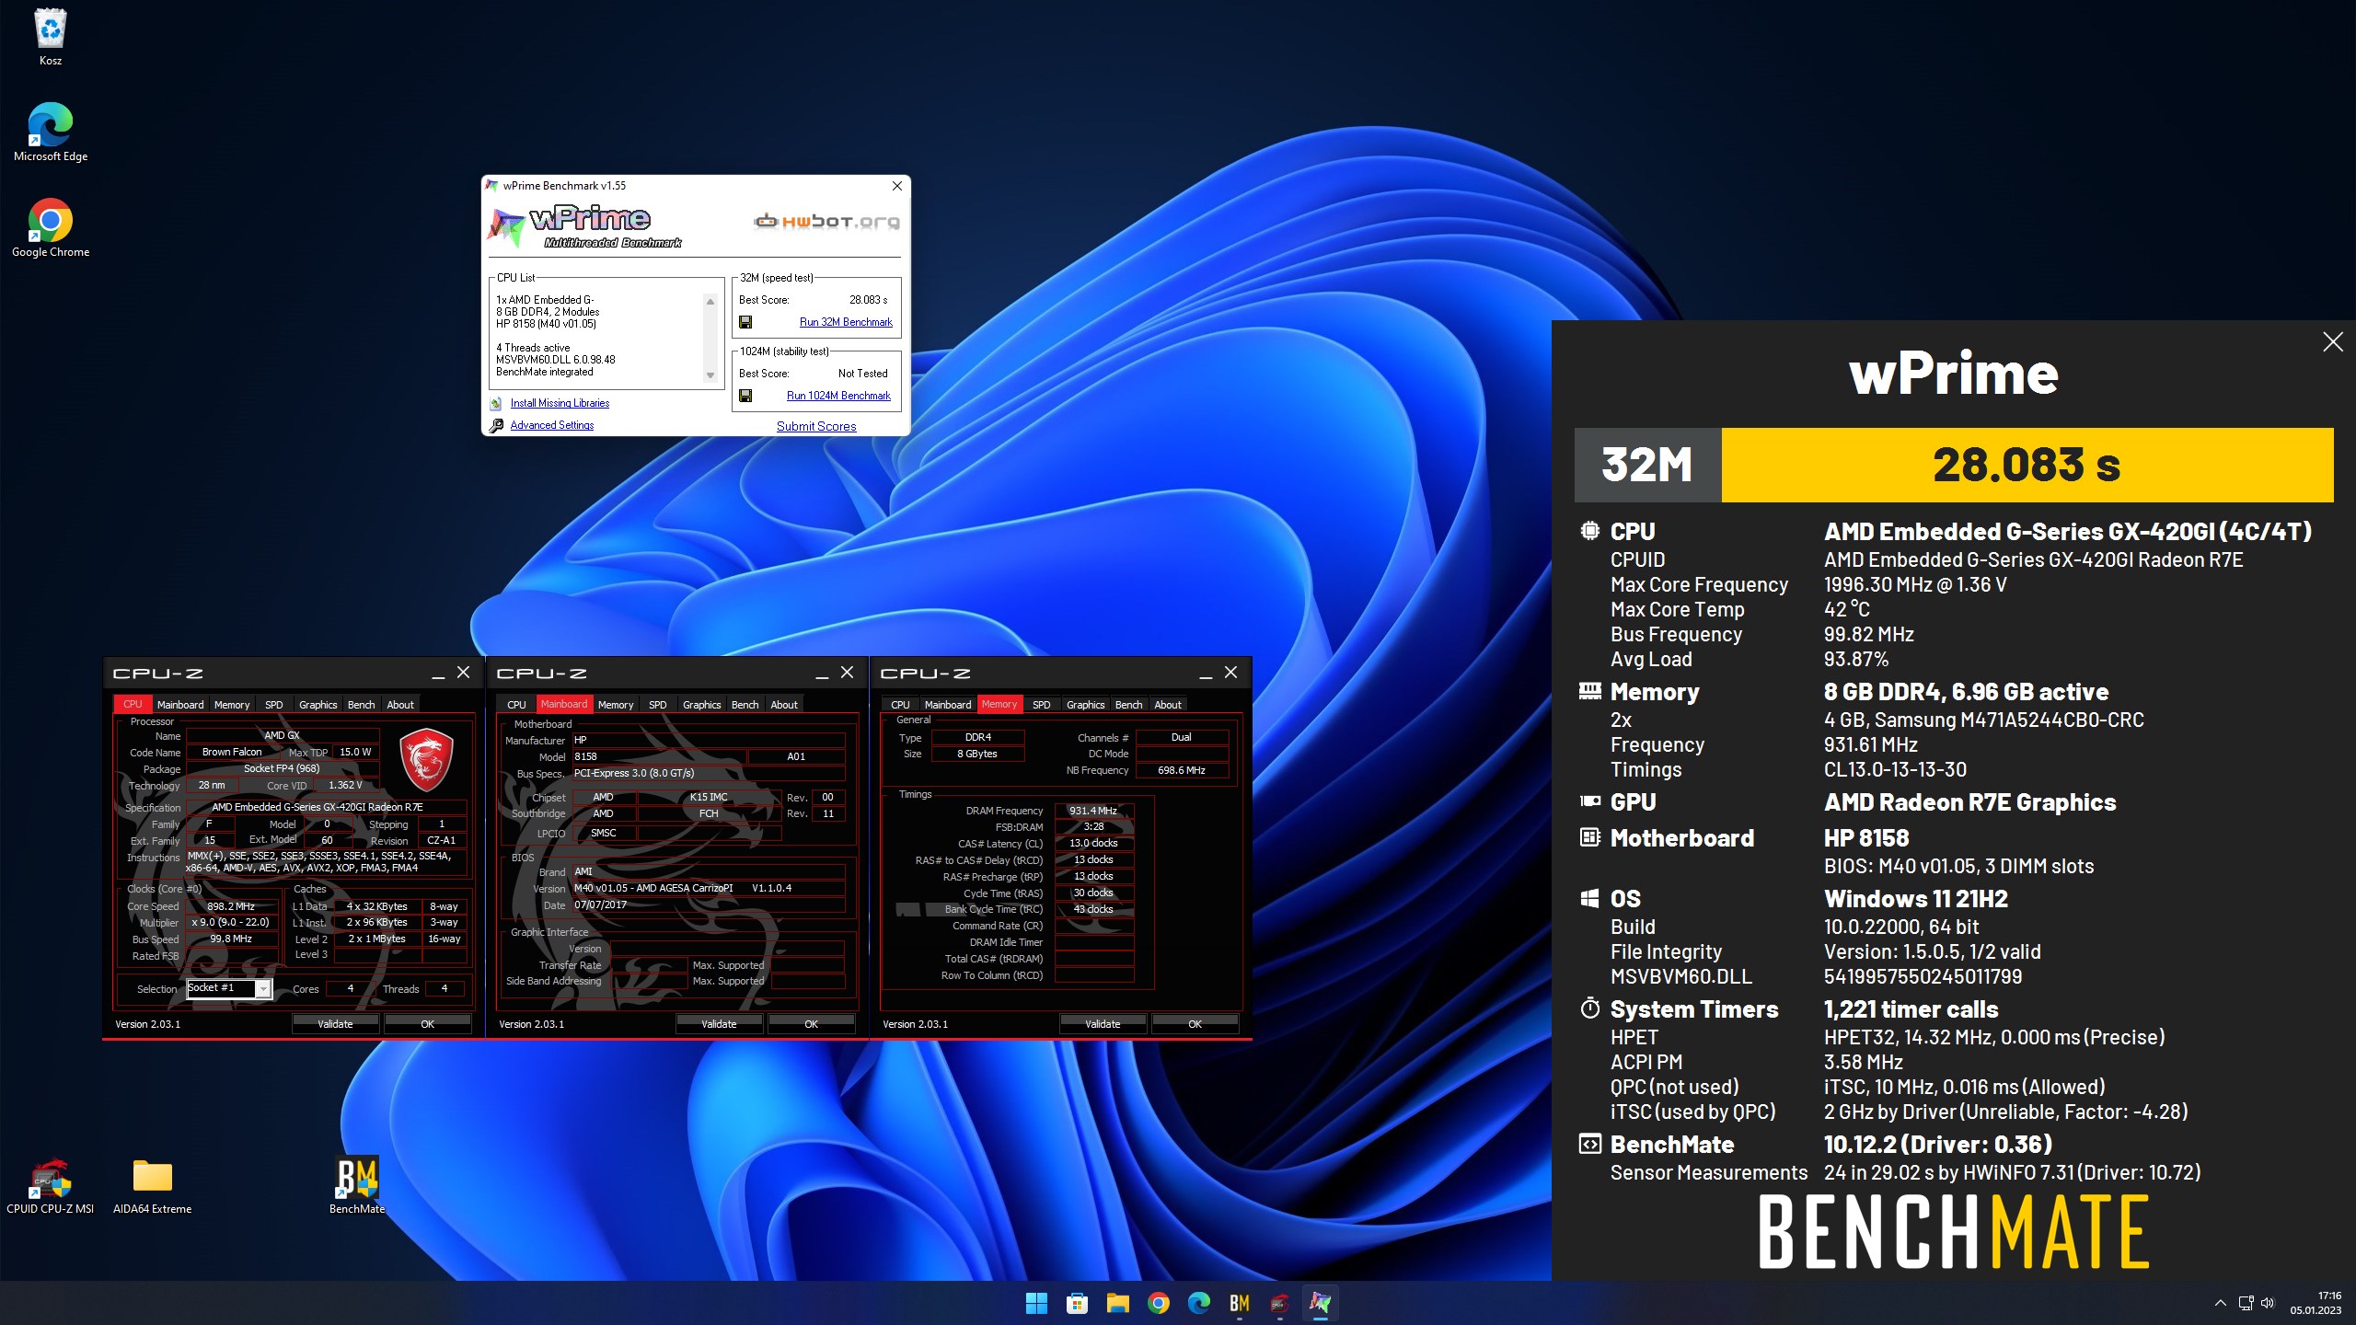Open Chrome from the taskbar

pos(1158,1303)
